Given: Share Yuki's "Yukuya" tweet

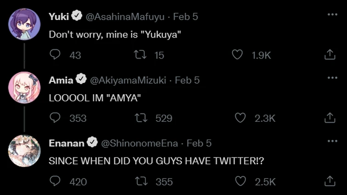Looking at the screenshot, I should pyautogui.click(x=330, y=55).
